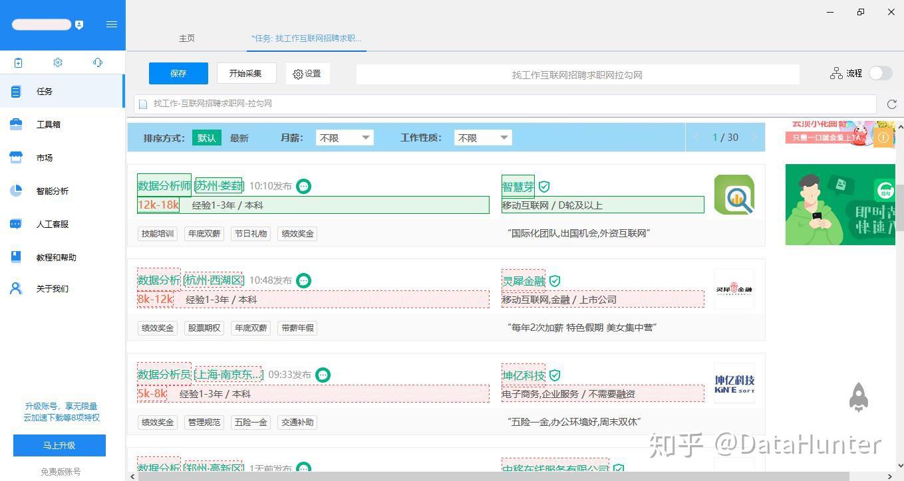The width and height of the screenshot is (904, 481).
Task: Click the 流程 workflow icon
Action: pos(836,73)
